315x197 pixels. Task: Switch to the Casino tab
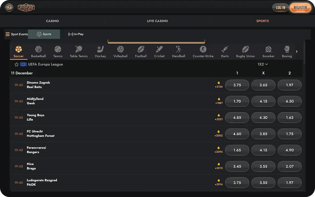pos(52,21)
